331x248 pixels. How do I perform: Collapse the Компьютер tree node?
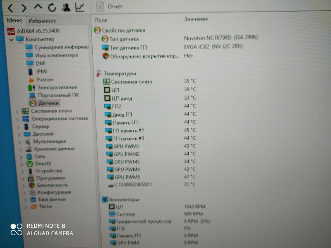click(x=11, y=40)
